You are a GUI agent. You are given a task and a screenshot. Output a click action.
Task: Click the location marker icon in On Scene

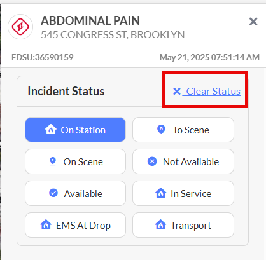coord(53,161)
